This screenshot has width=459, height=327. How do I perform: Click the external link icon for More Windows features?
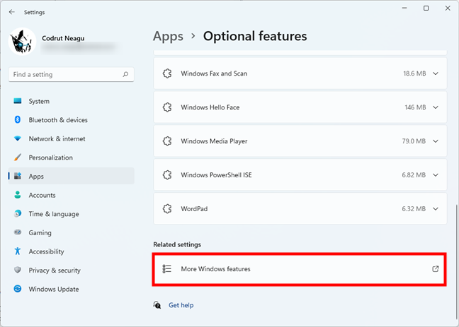436,269
